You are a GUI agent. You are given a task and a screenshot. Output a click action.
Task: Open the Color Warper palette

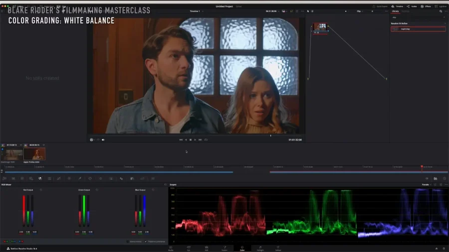pyautogui.click(x=69, y=179)
